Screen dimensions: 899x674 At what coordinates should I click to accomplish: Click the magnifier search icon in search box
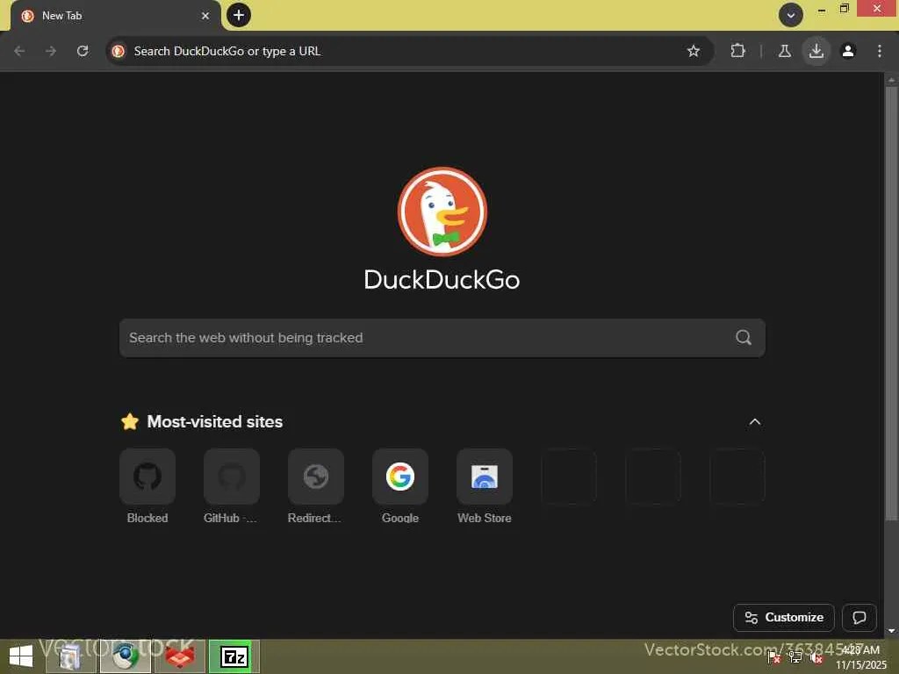(744, 338)
